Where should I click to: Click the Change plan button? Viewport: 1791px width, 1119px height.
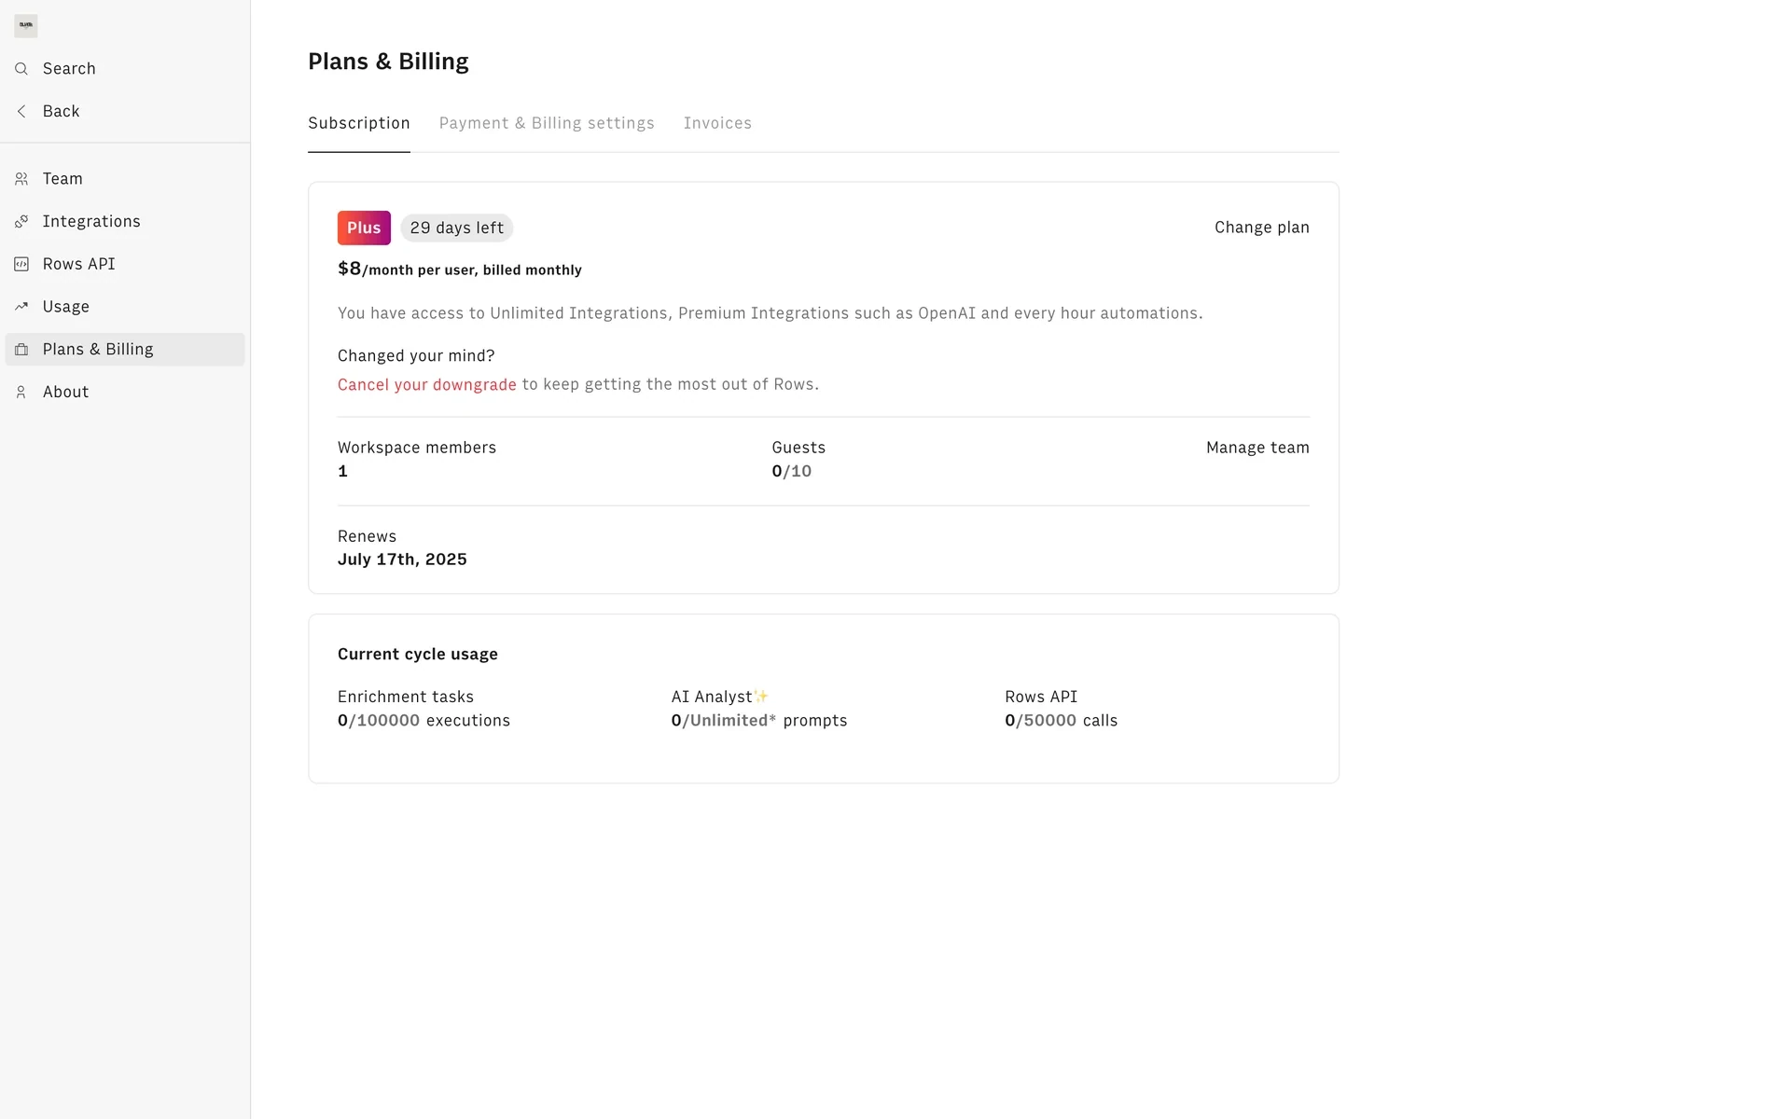coord(1261,228)
